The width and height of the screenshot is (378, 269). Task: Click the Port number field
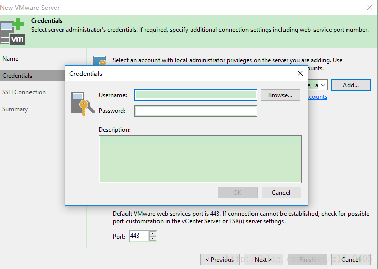139,236
